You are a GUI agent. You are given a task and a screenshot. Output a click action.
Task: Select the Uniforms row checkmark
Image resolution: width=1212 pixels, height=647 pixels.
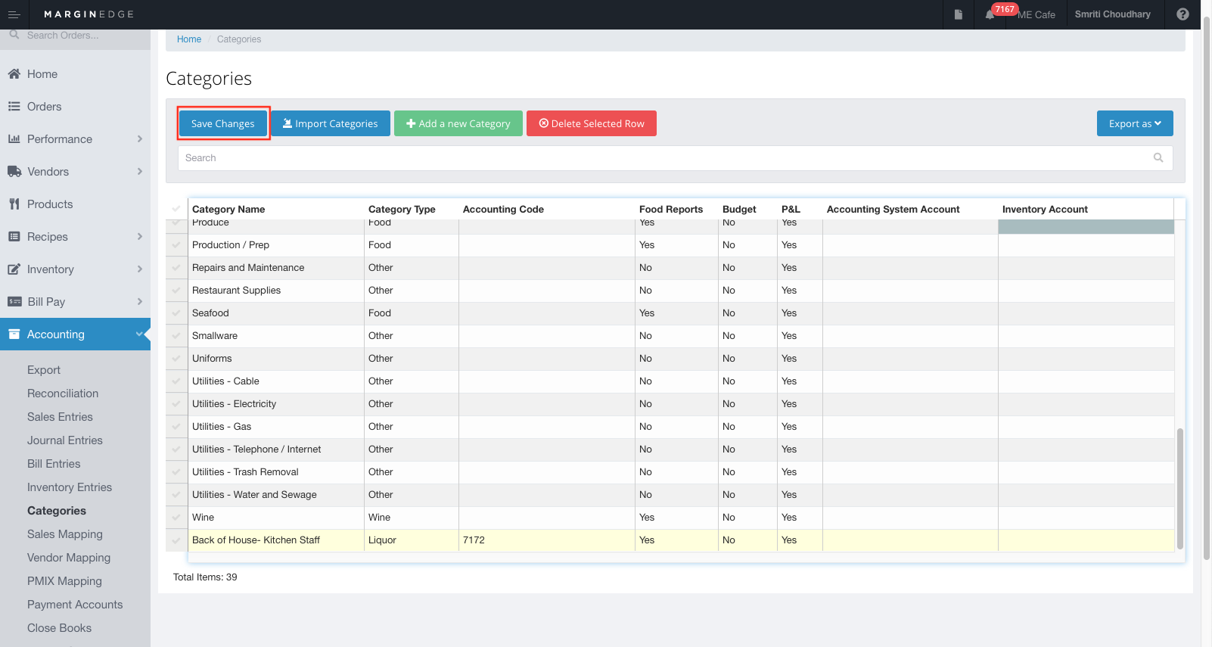176,359
